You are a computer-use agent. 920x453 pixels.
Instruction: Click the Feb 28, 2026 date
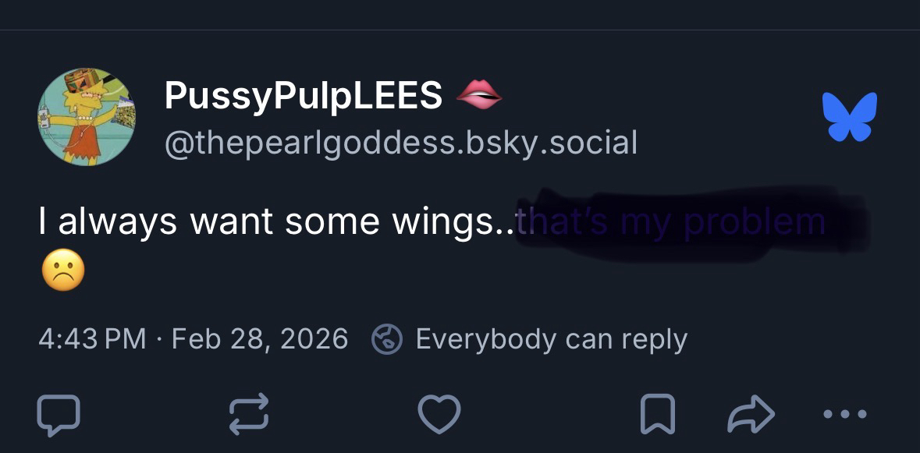point(259,338)
